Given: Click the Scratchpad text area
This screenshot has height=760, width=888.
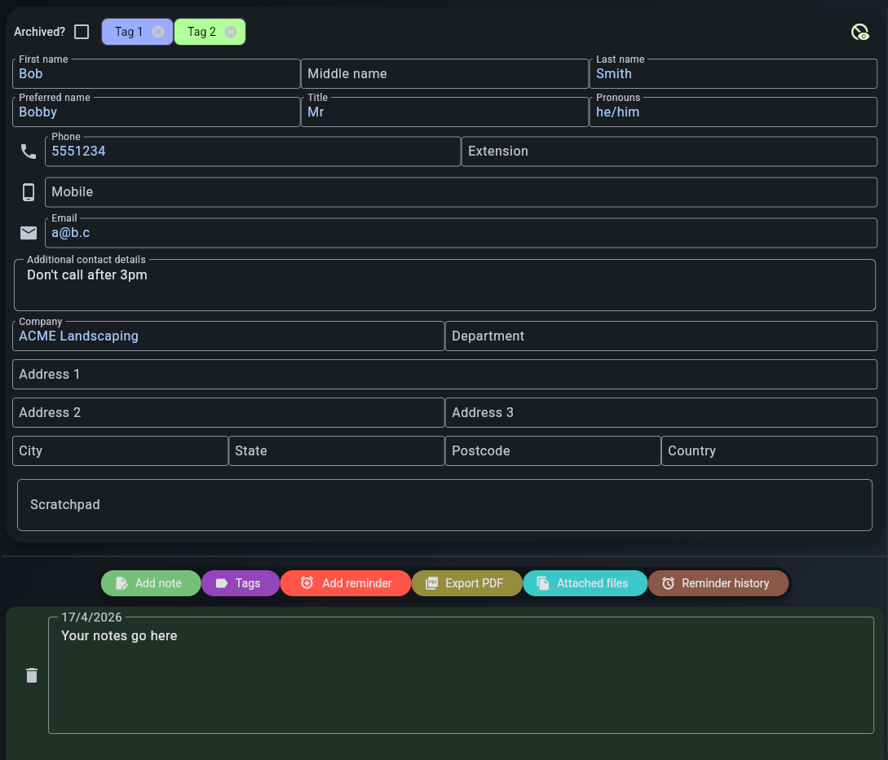Looking at the screenshot, I should [x=444, y=505].
